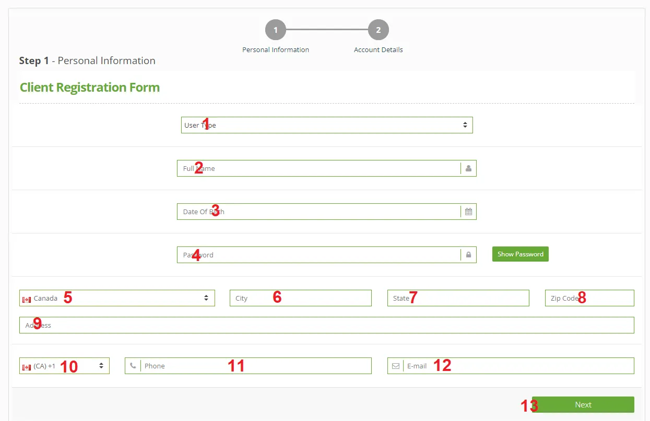Image resolution: width=650 pixels, height=421 pixels.
Task: Click the green Next button
Action: pyautogui.click(x=583, y=405)
